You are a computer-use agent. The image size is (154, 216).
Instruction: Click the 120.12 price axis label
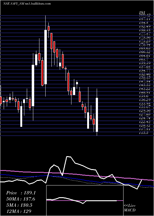coord(145,126)
